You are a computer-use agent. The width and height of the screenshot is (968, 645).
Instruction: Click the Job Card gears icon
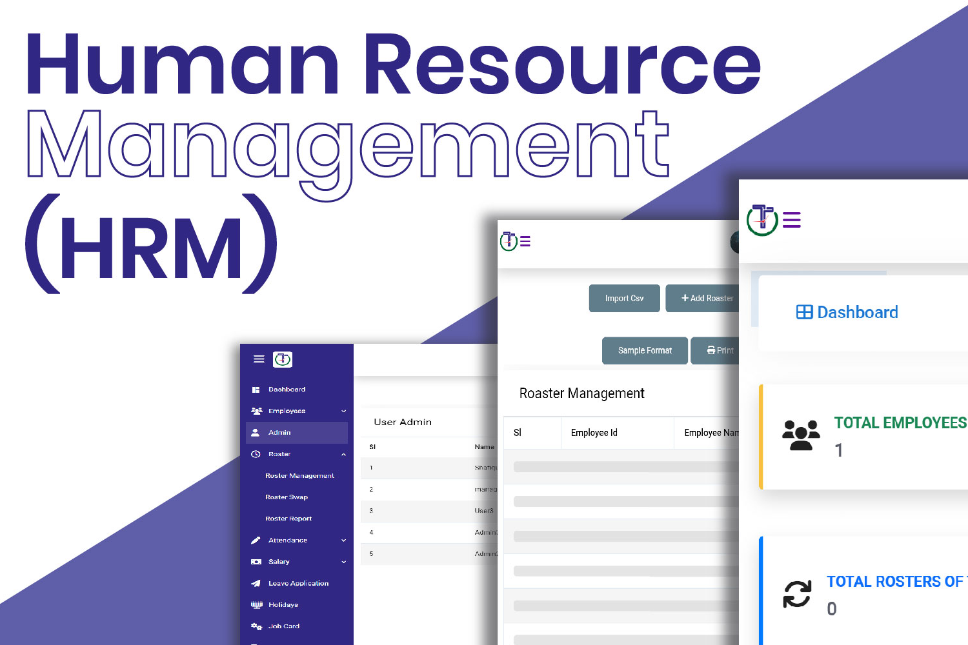256,626
